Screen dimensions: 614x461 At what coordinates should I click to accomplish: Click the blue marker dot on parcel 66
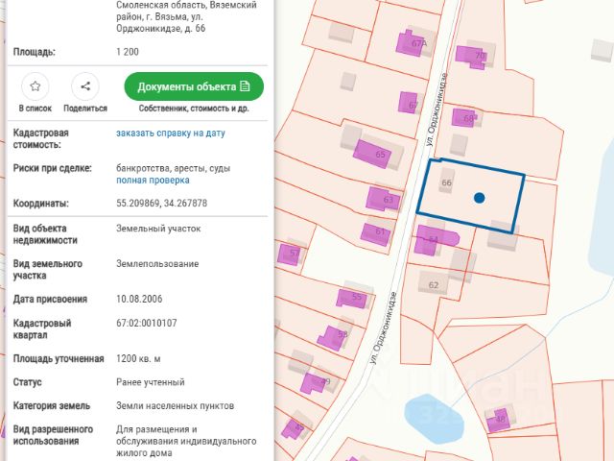click(480, 198)
